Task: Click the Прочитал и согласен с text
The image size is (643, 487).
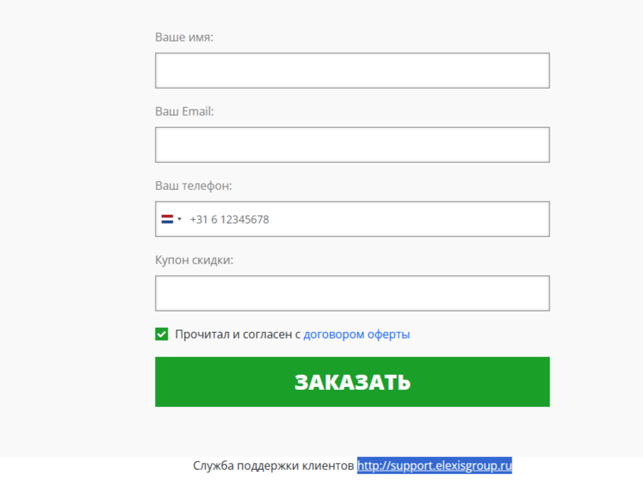Action: tap(238, 334)
